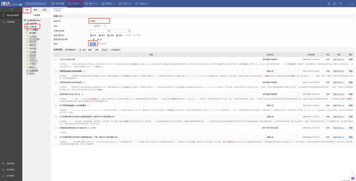Select 是 radio for searching my articles
Image resolution: width=356 pixels, height=181 pixels.
91,39
